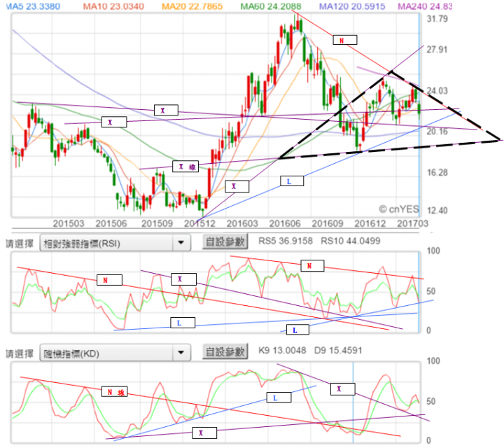Open the RSI indicator dropdown
The height and width of the screenshot is (448, 504).
tap(115, 243)
